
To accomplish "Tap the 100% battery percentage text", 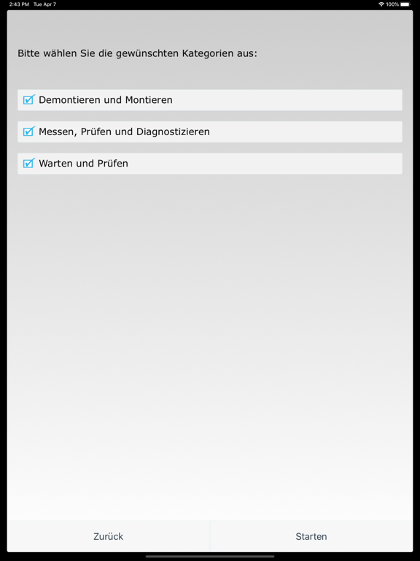I will coord(392,4).
